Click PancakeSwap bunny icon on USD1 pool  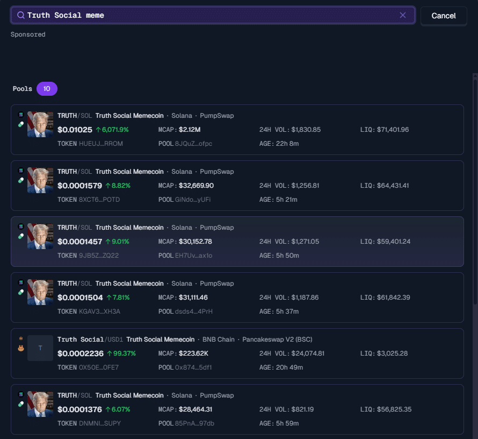[21, 348]
